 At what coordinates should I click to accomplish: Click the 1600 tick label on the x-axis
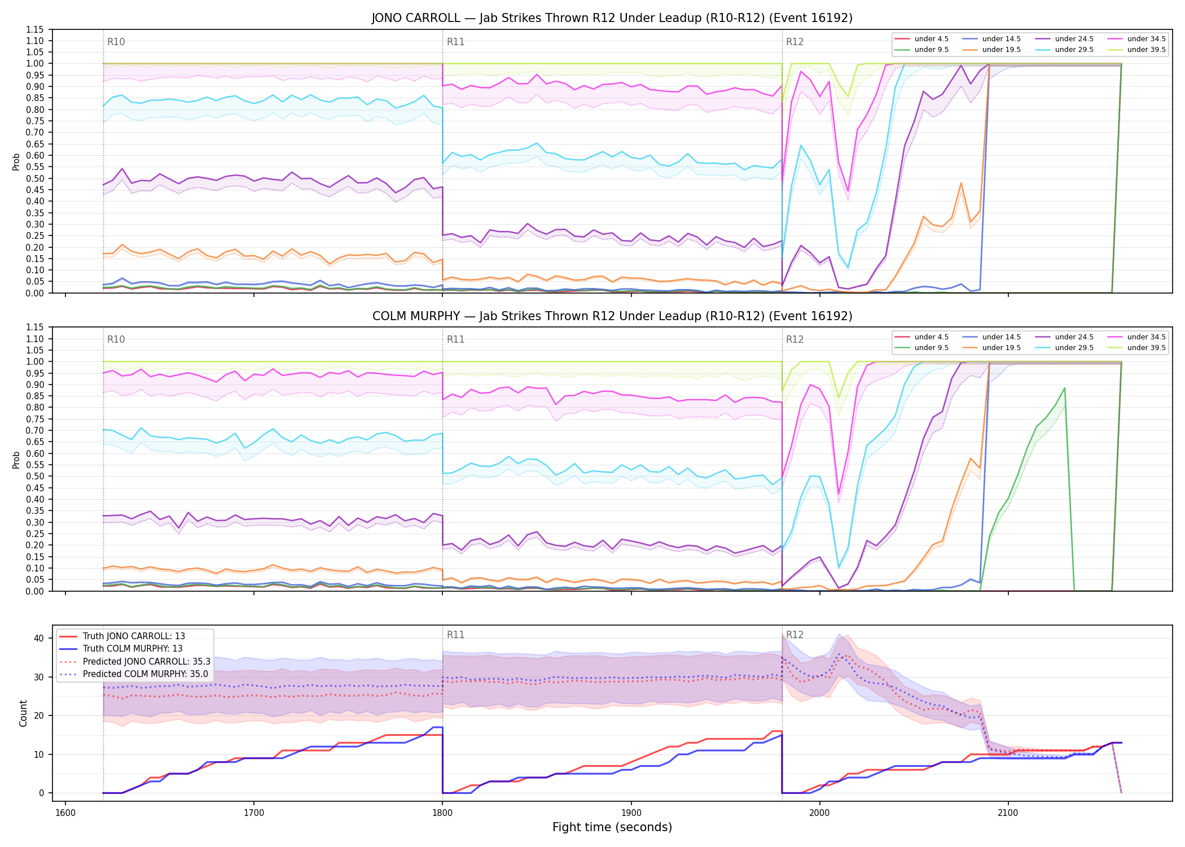tap(65, 813)
